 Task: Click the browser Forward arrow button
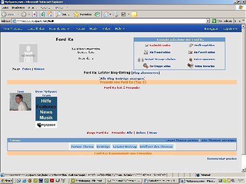click(24, 14)
